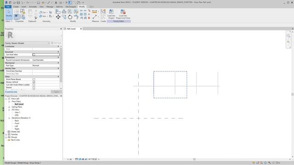This screenshot has width=294, height=165.
Task: Click the Copy tool icon
Action: point(64,17)
